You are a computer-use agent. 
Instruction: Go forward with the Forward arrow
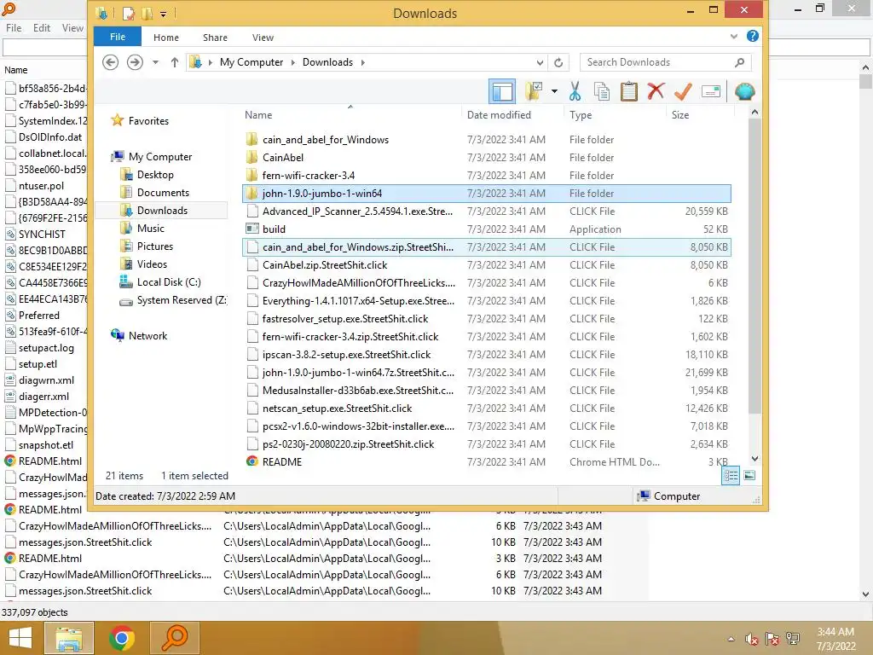135,62
